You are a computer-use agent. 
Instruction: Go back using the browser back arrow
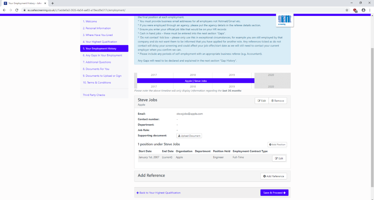[x=4, y=10]
